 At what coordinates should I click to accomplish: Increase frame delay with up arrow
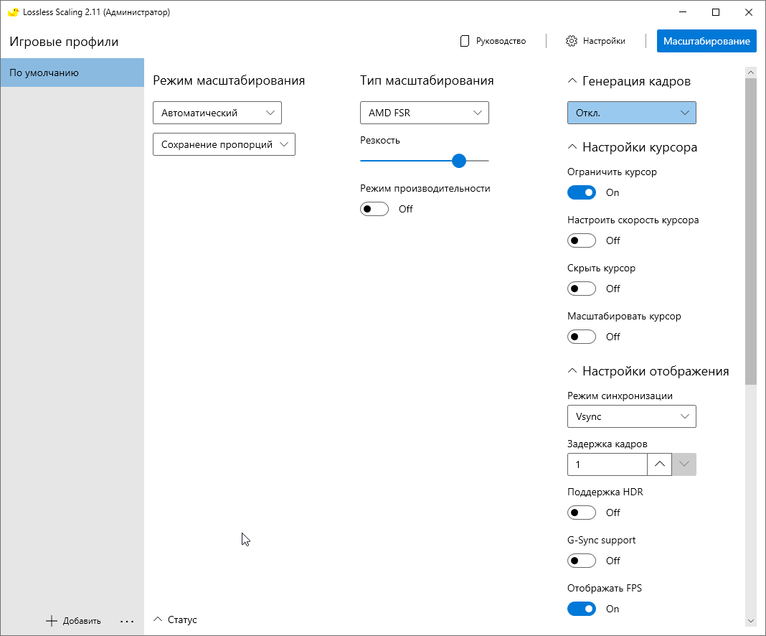660,464
